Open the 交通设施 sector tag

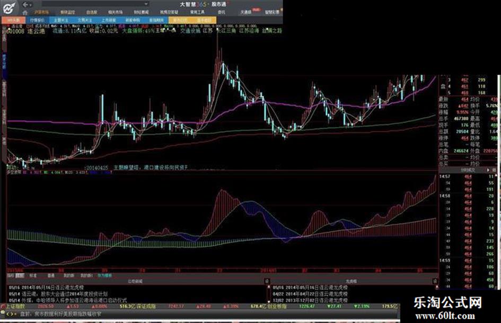(190, 31)
